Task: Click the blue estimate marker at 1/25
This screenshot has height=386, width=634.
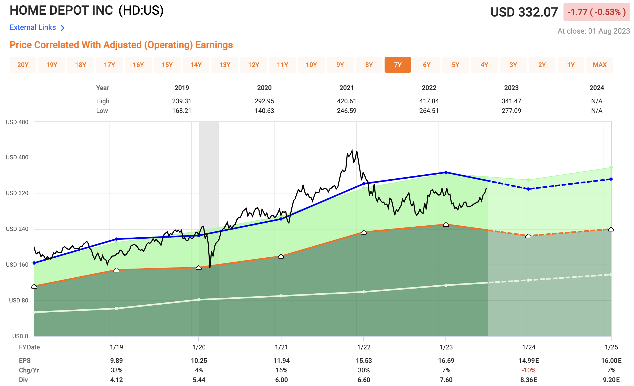Action: [611, 179]
